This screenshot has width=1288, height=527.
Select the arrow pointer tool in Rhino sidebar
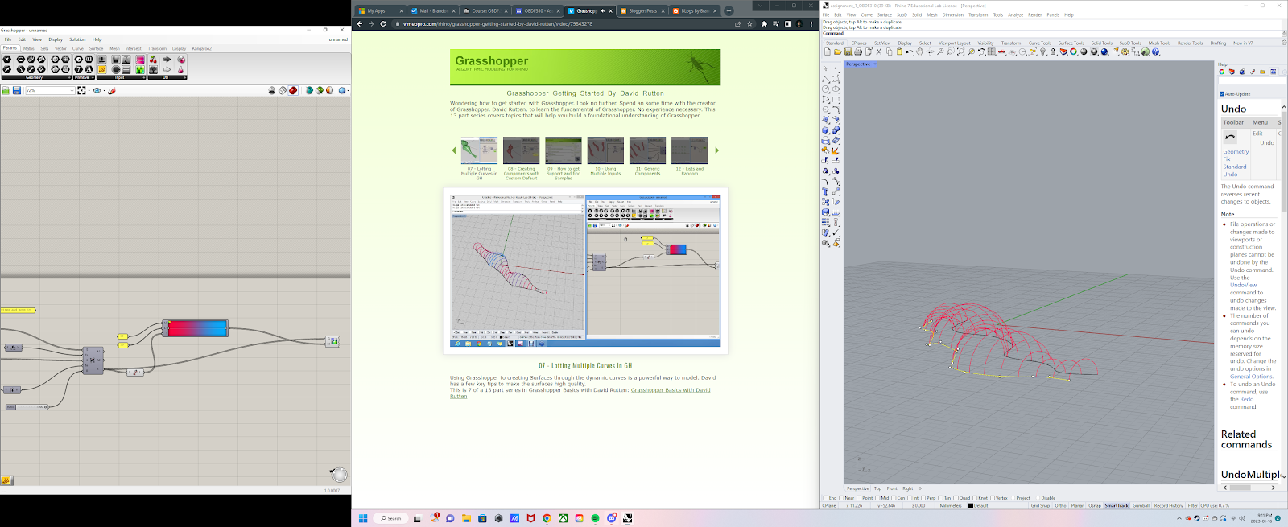[826, 68]
